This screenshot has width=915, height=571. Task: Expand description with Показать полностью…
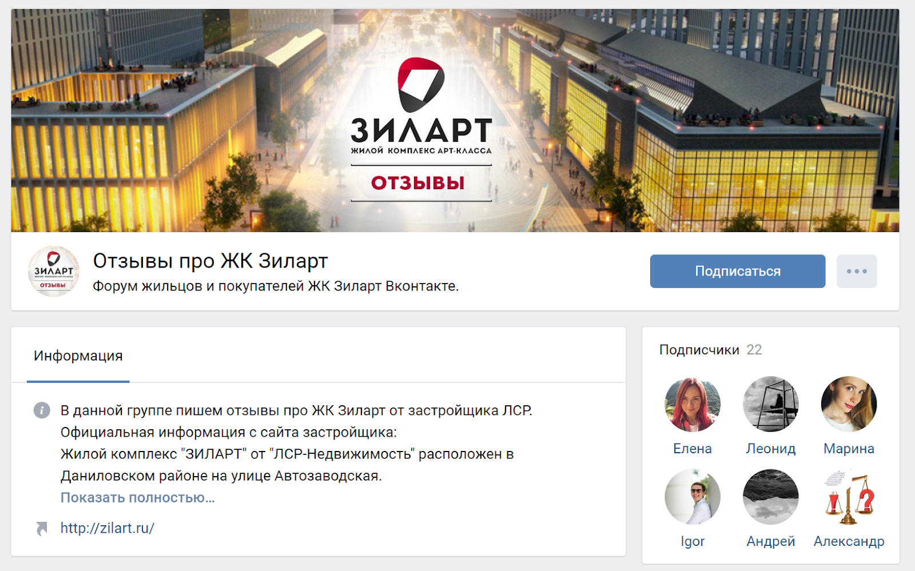click(138, 497)
